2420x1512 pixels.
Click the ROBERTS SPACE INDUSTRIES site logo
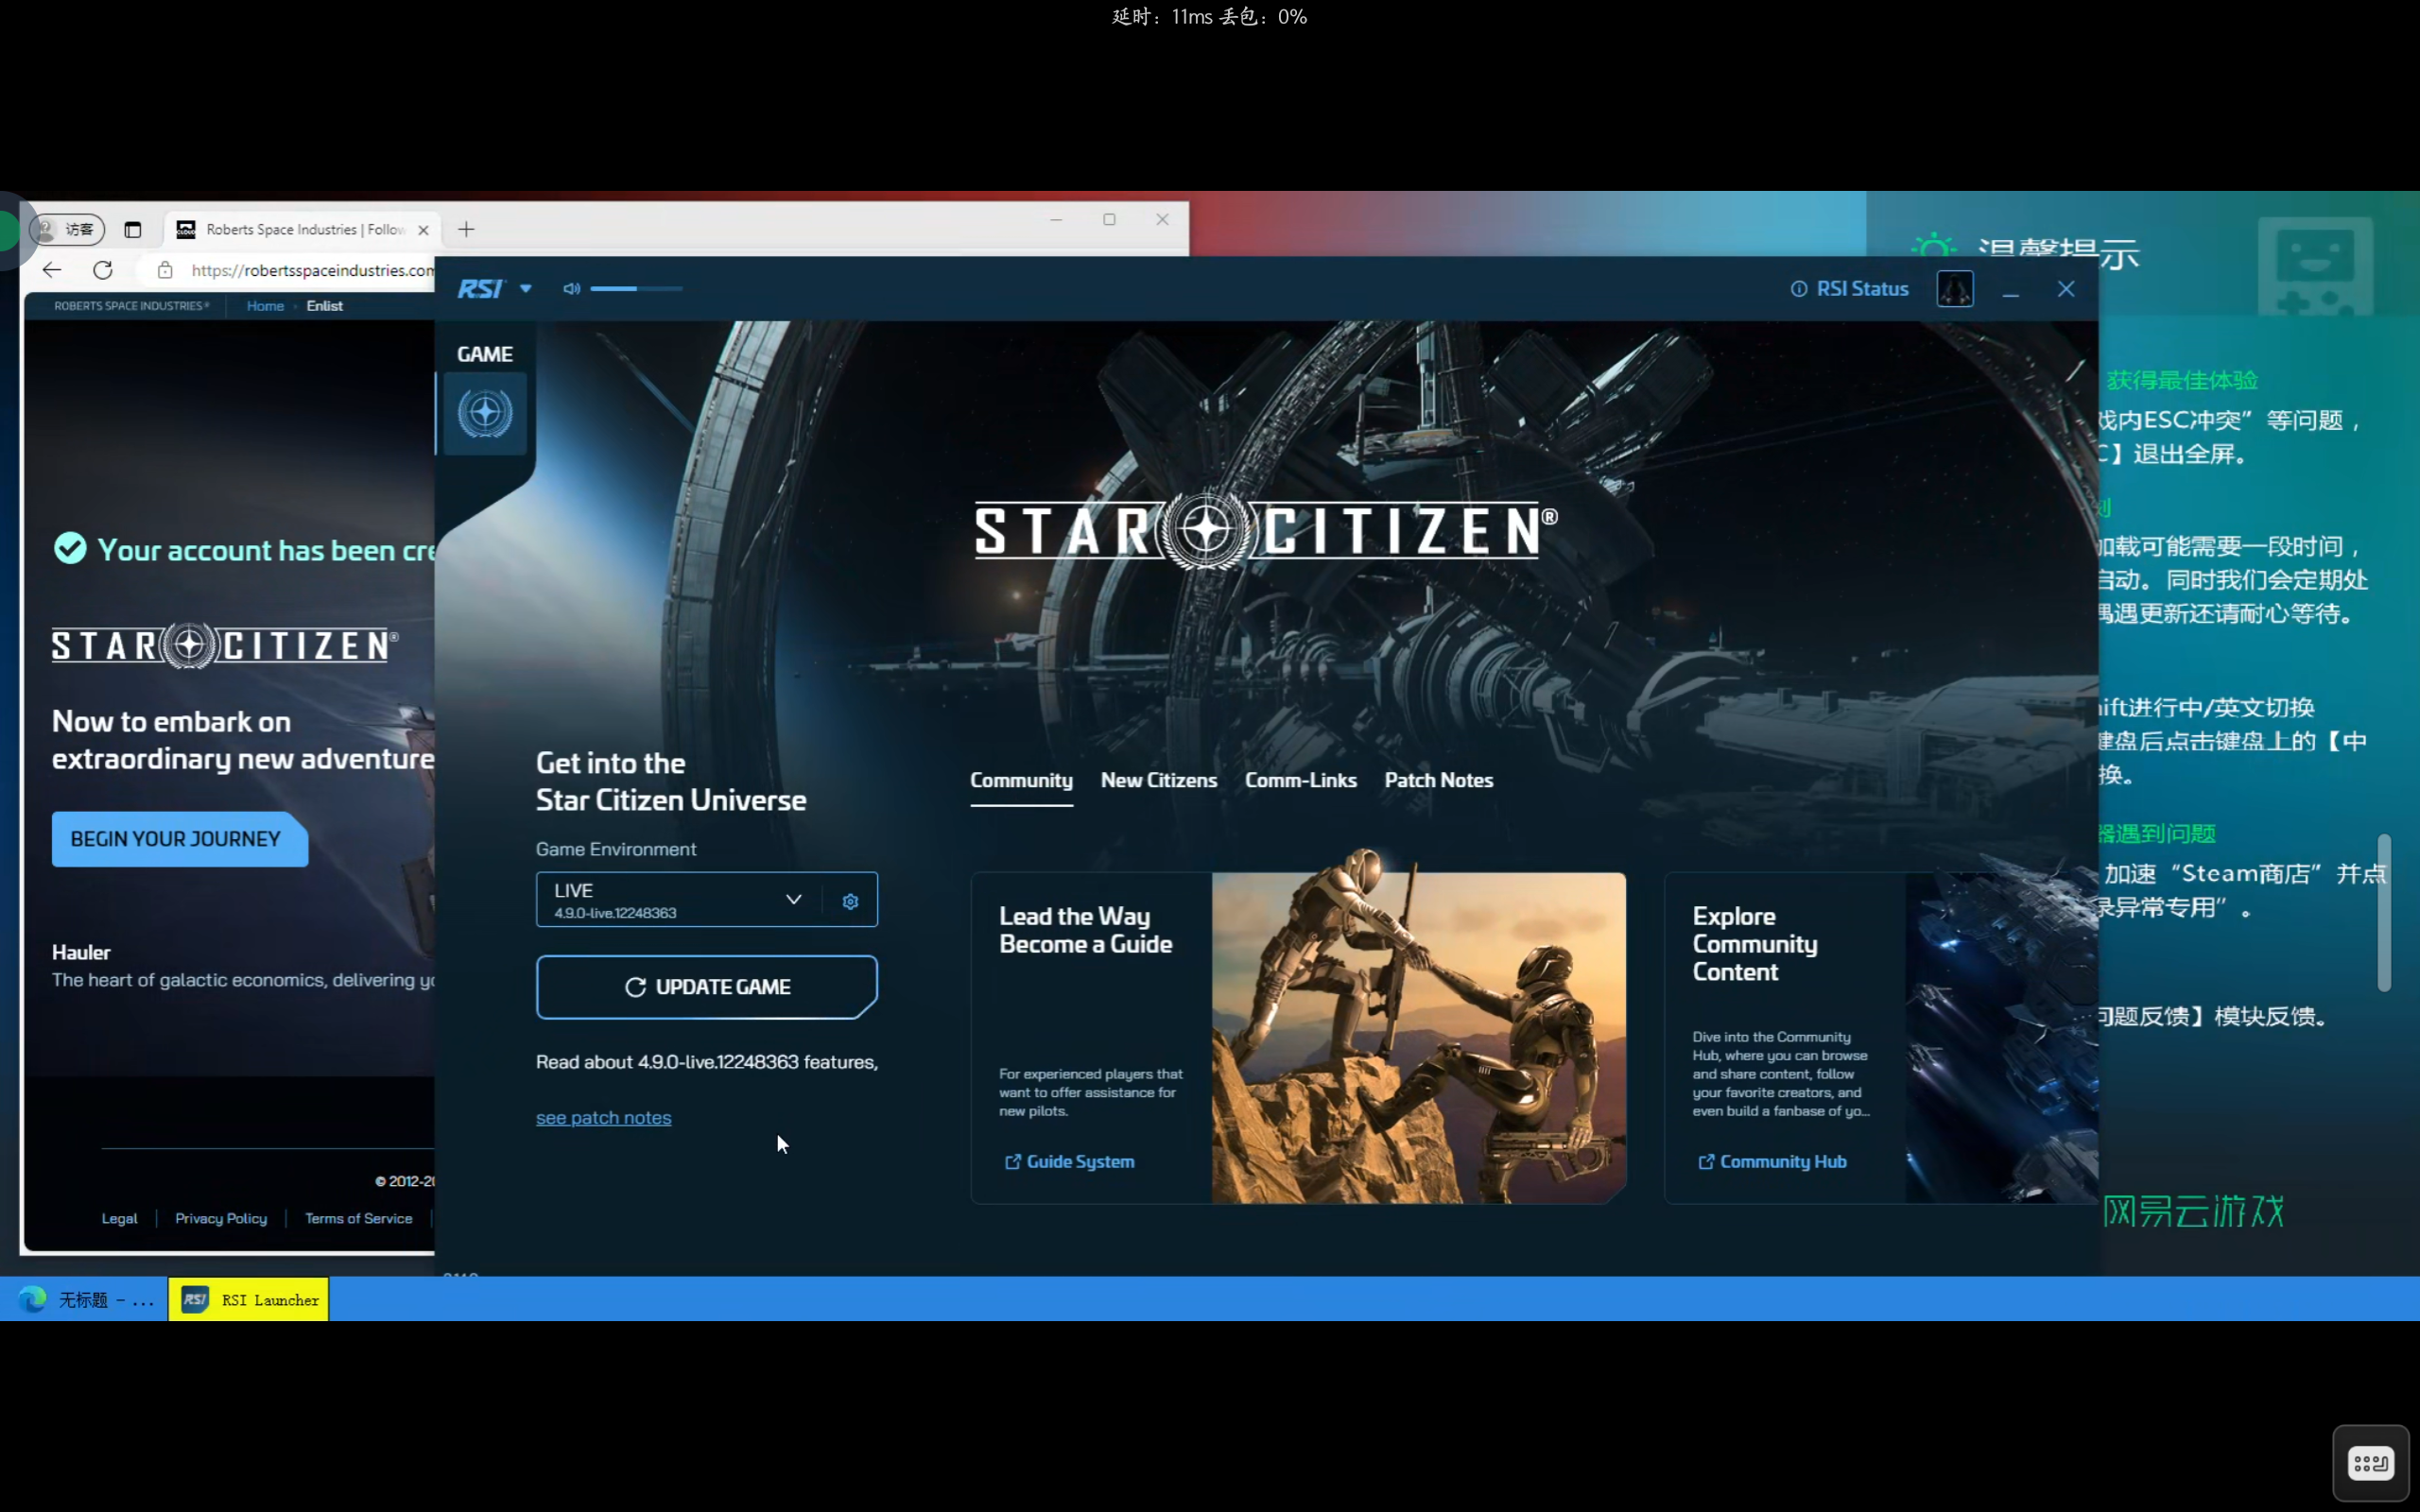tap(132, 306)
